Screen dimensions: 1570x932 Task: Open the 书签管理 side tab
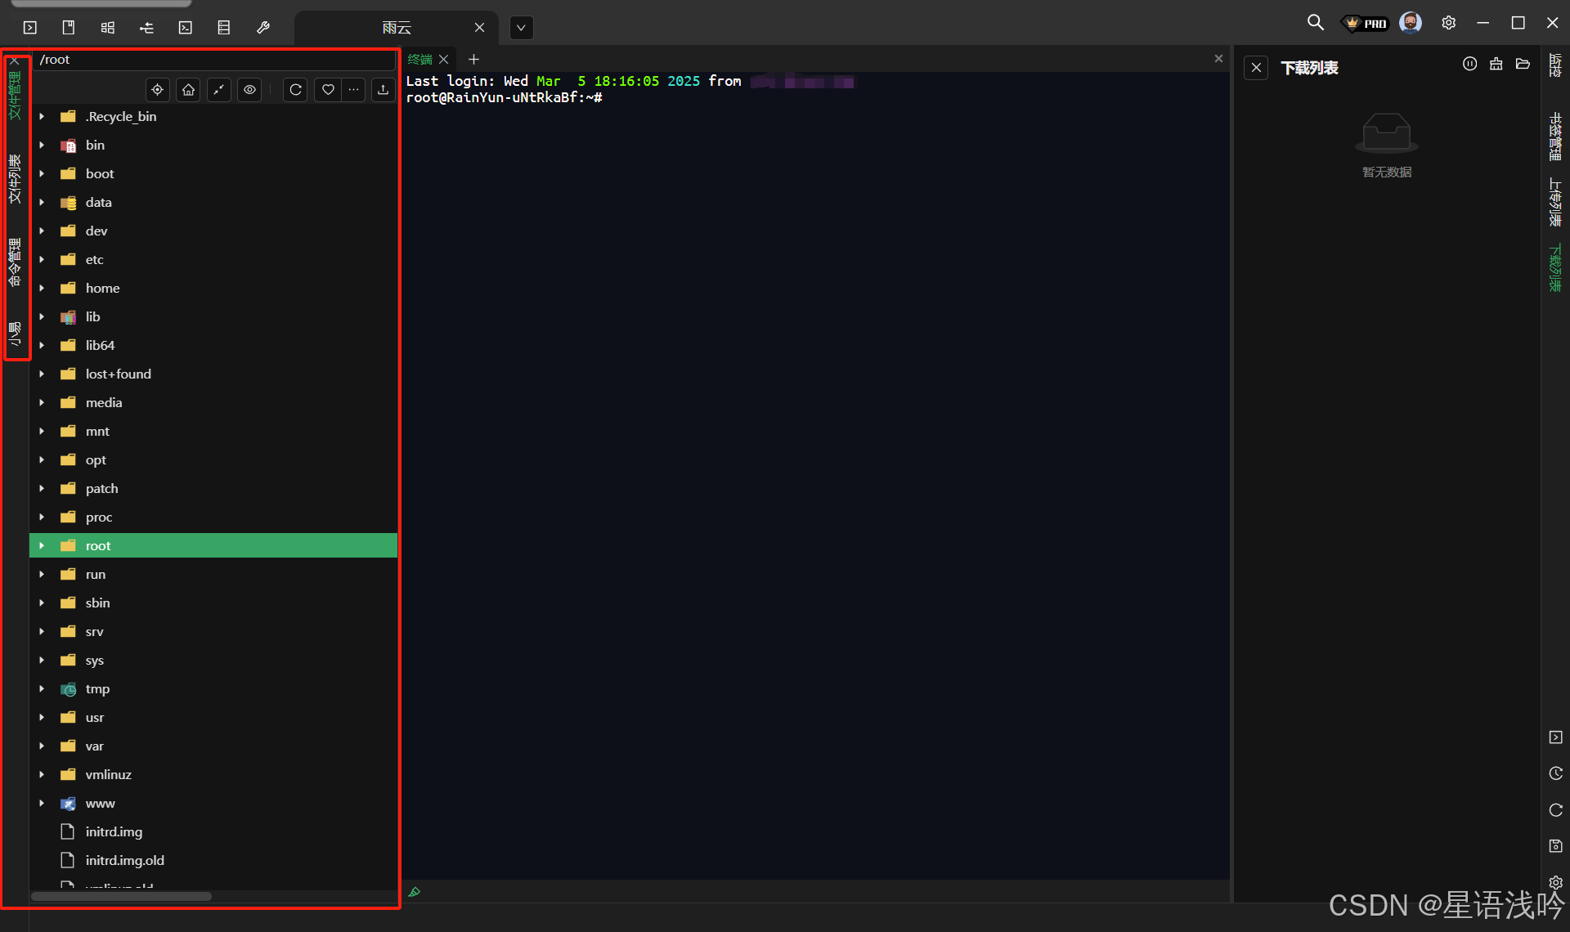[x=1555, y=136]
